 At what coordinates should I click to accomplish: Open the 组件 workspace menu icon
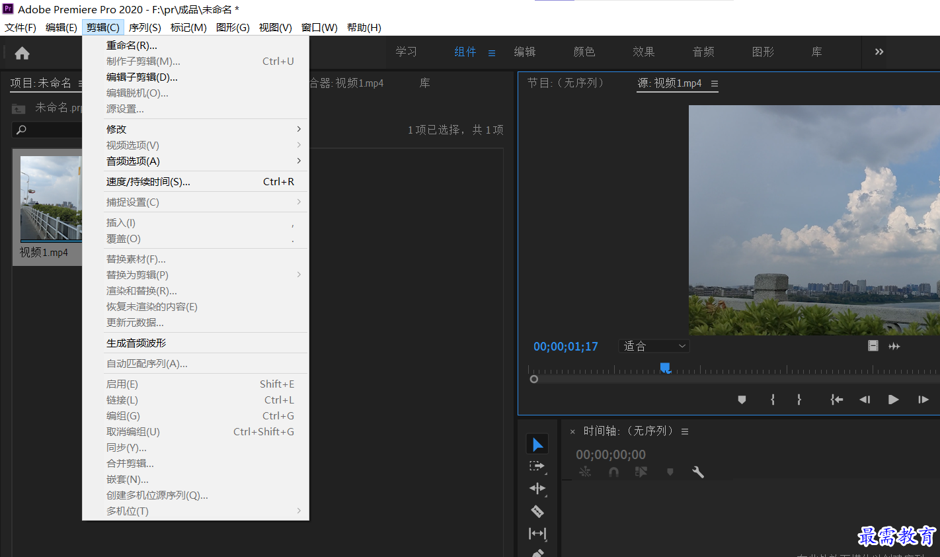click(492, 53)
